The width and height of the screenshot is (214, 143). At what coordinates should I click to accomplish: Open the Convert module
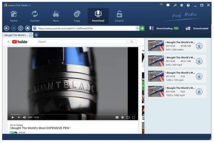[35, 16]
